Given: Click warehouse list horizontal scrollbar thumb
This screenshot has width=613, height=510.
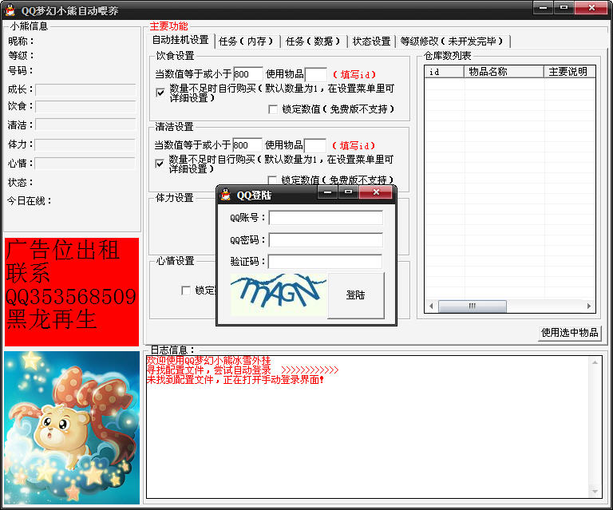Looking at the screenshot, I should click(473, 306).
